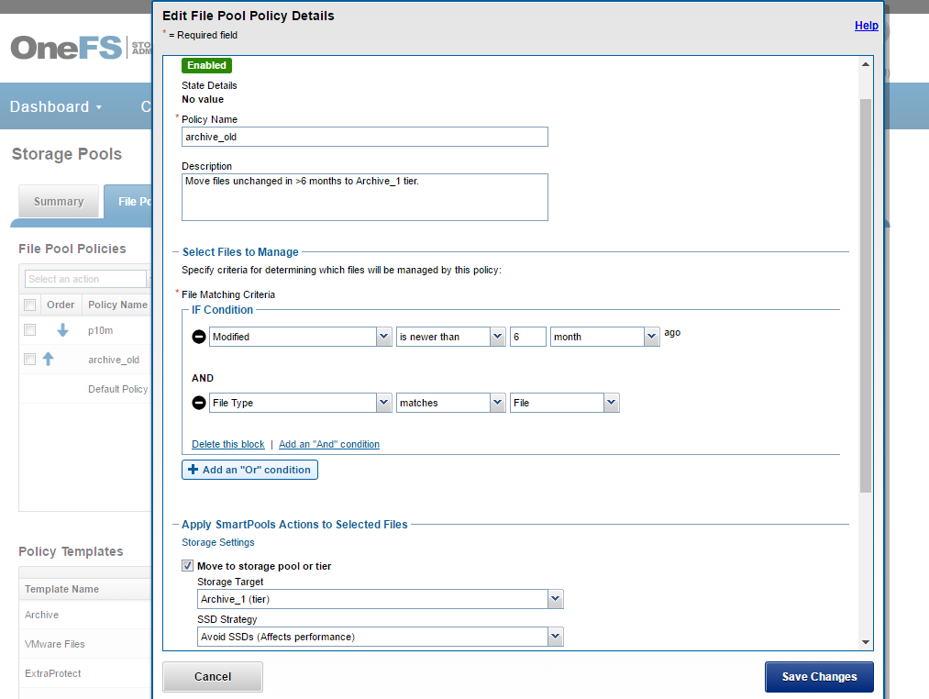Click the Save Changes button

[x=819, y=677]
